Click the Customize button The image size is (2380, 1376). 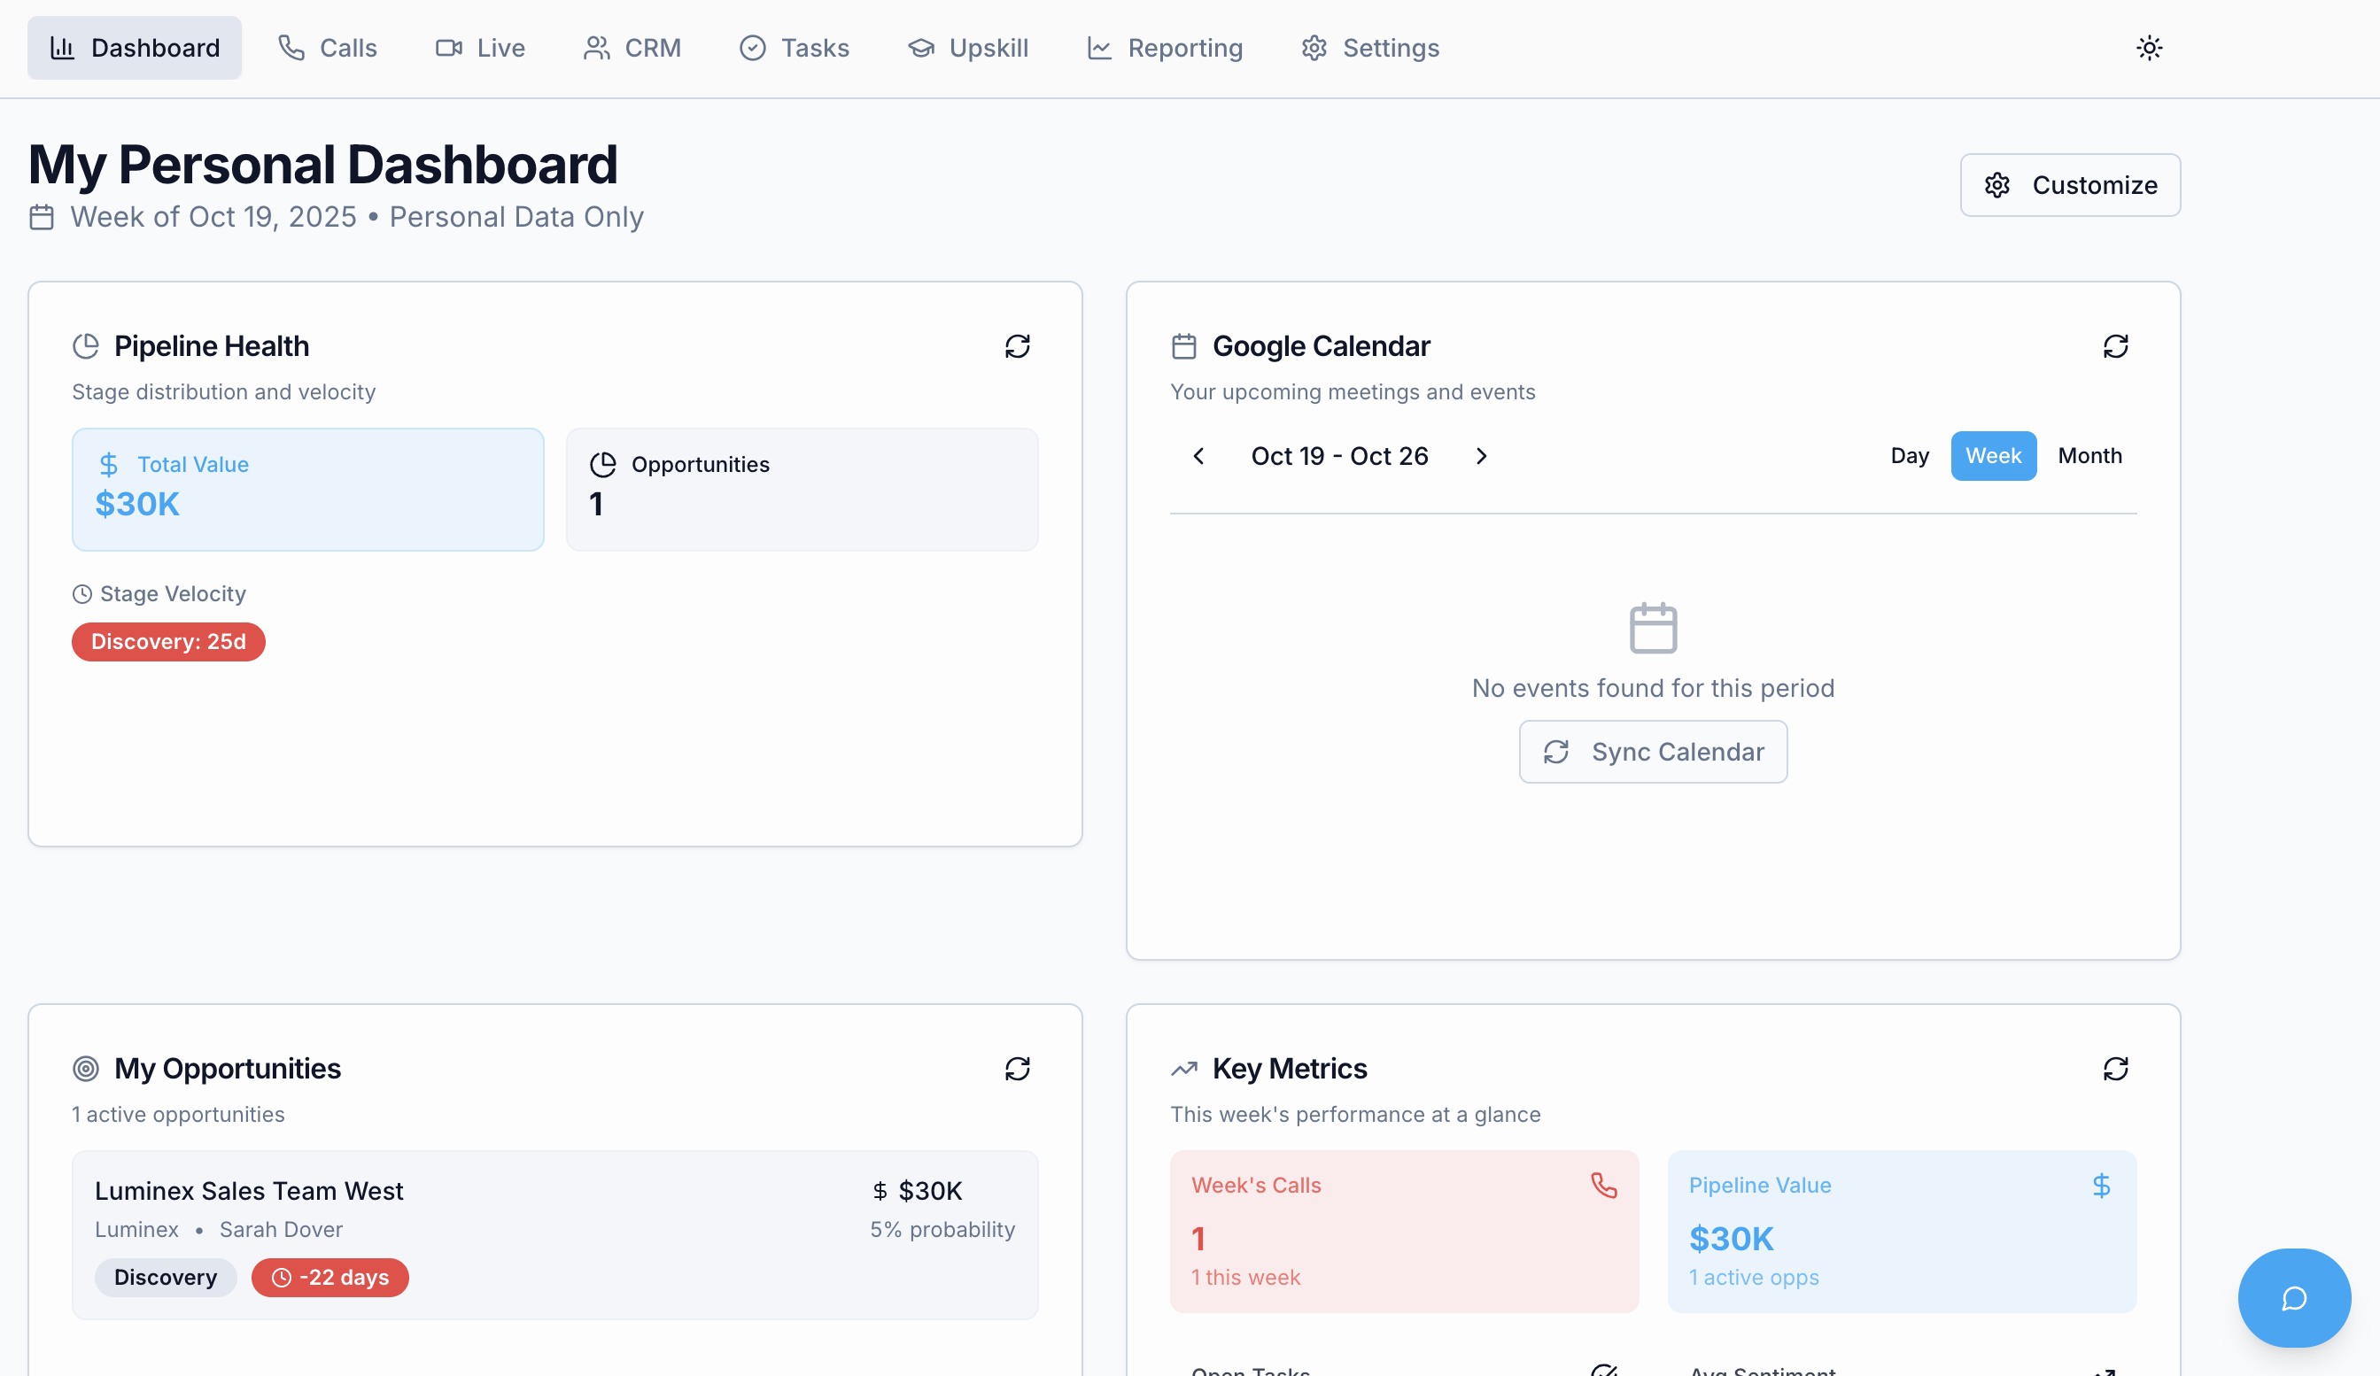pos(2069,185)
